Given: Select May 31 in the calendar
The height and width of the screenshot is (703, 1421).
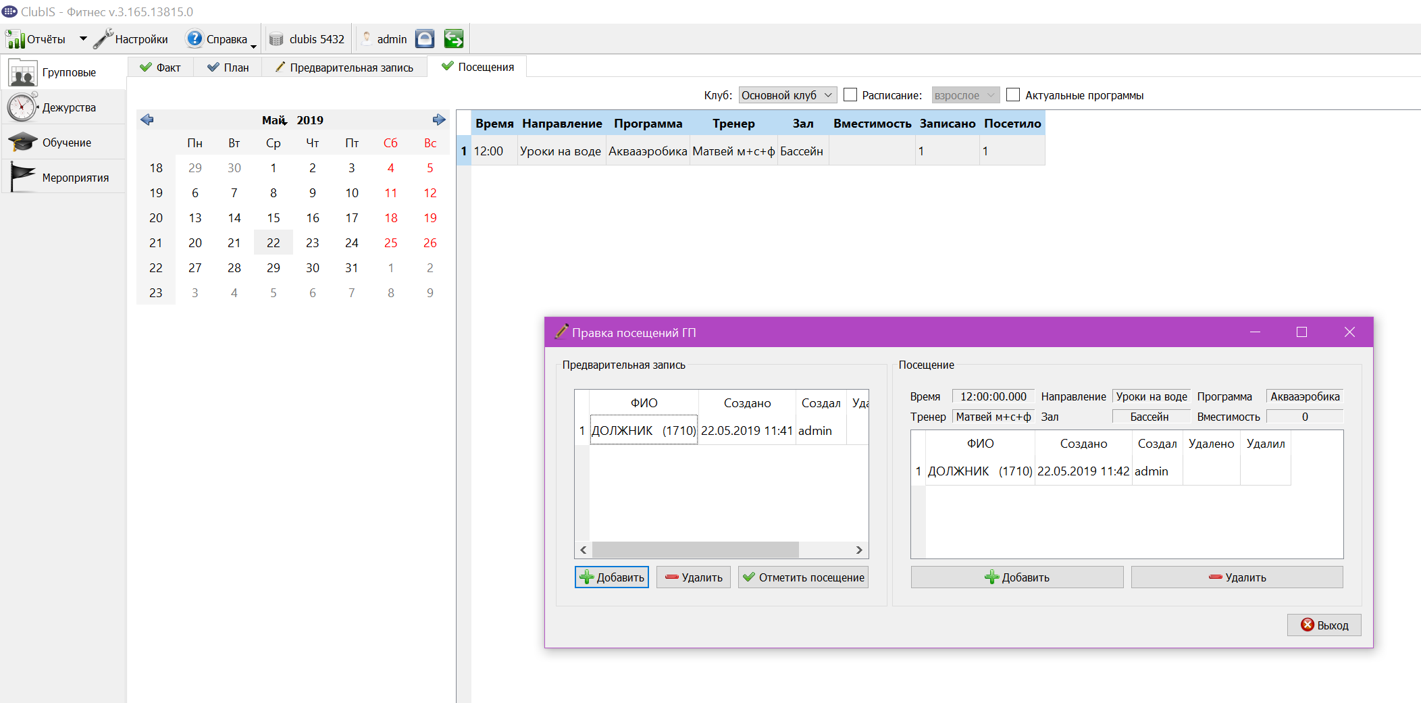Looking at the screenshot, I should (x=352, y=267).
